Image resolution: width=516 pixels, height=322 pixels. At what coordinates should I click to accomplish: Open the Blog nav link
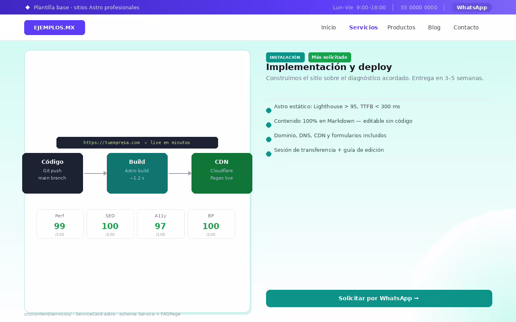pyautogui.click(x=434, y=27)
